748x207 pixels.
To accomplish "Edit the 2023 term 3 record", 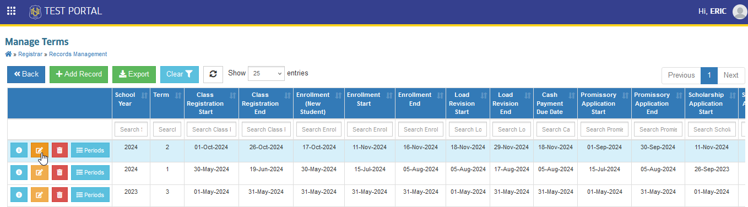I will pos(39,194).
